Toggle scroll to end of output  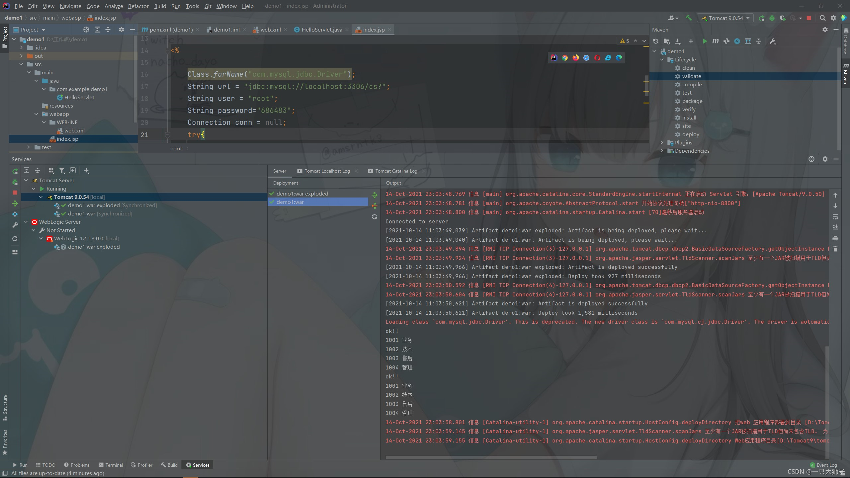(x=835, y=227)
